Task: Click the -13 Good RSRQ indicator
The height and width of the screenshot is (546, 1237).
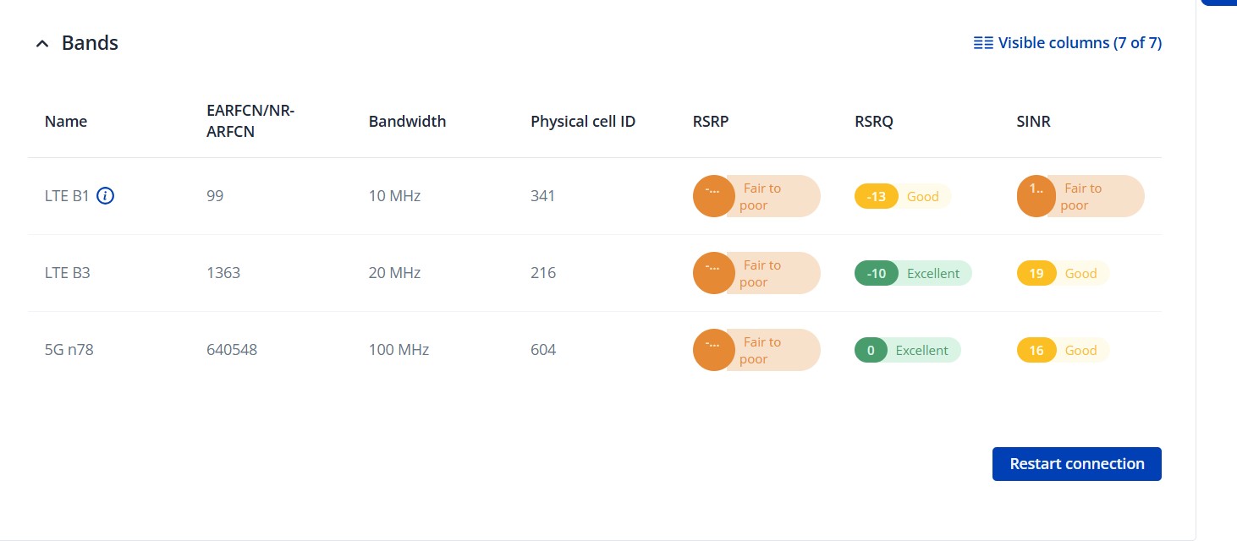Action: [903, 197]
